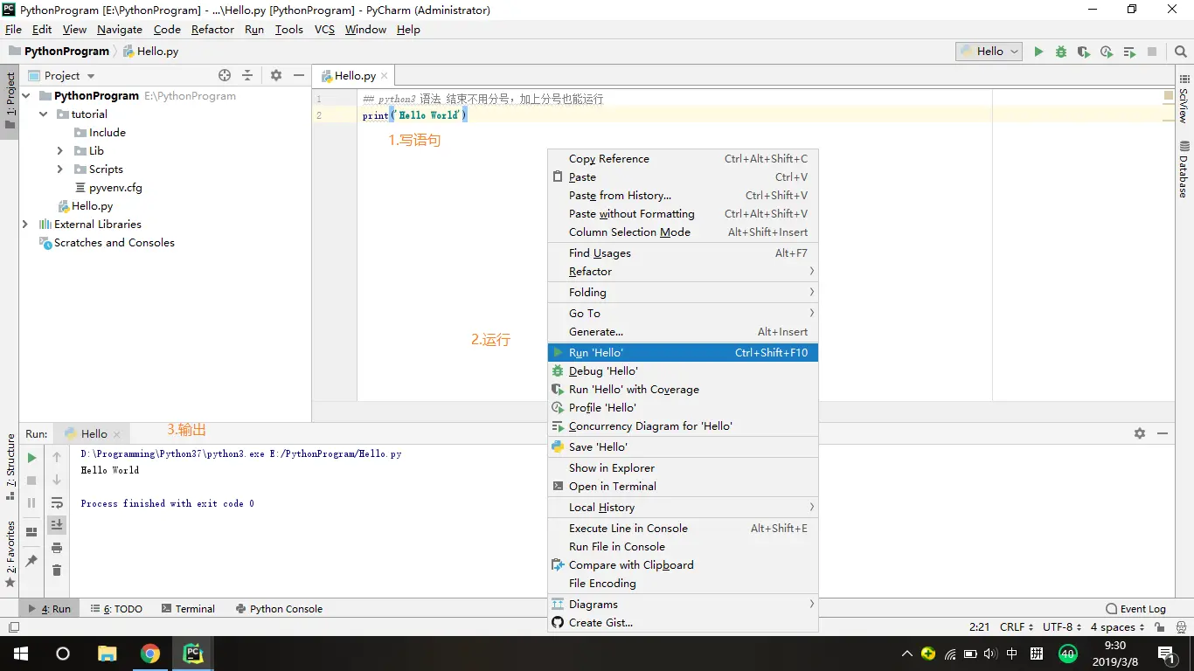Click Stop square in Run panel
This screenshot has width=1194, height=671.
click(31, 480)
